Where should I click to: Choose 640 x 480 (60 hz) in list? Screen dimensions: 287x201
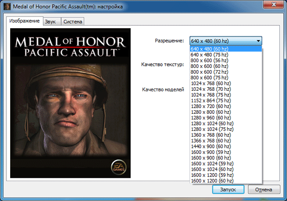point(226,49)
